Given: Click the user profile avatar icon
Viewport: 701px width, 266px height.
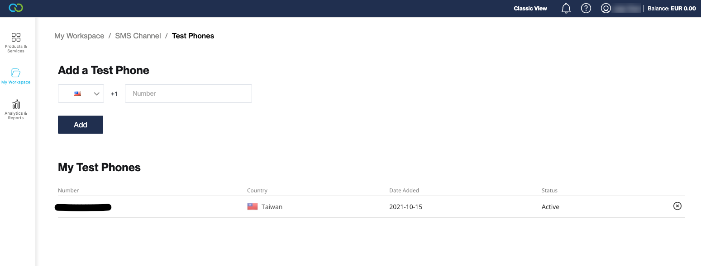Looking at the screenshot, I should [x=606, y=8].
